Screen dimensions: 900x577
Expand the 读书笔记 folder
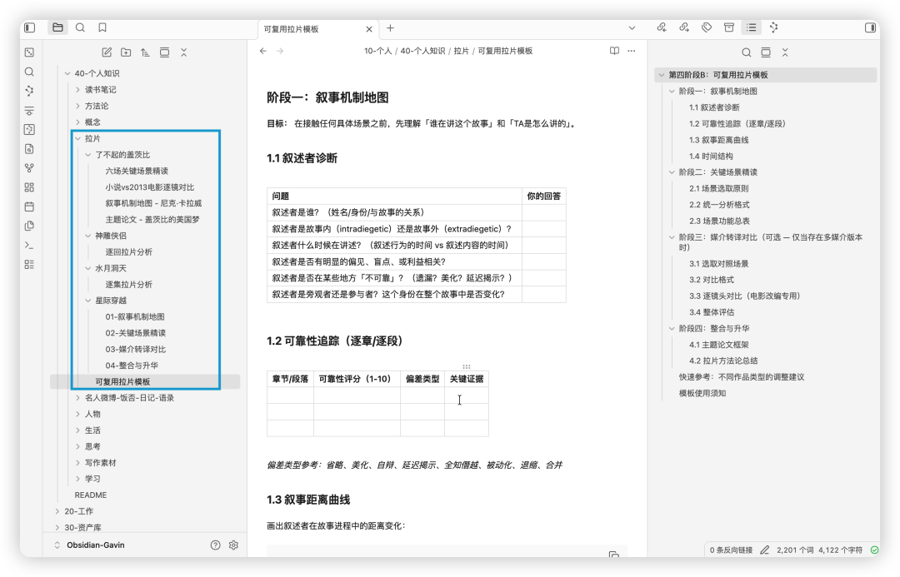(x=78, y=89)
